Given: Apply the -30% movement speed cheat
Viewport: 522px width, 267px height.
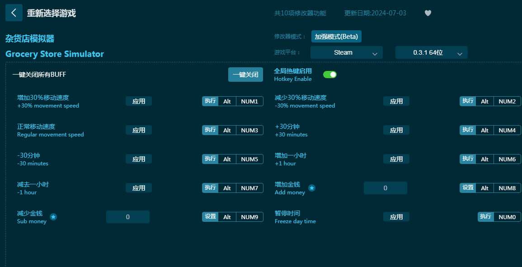Looking at the screenshot, I should point(396,101).
